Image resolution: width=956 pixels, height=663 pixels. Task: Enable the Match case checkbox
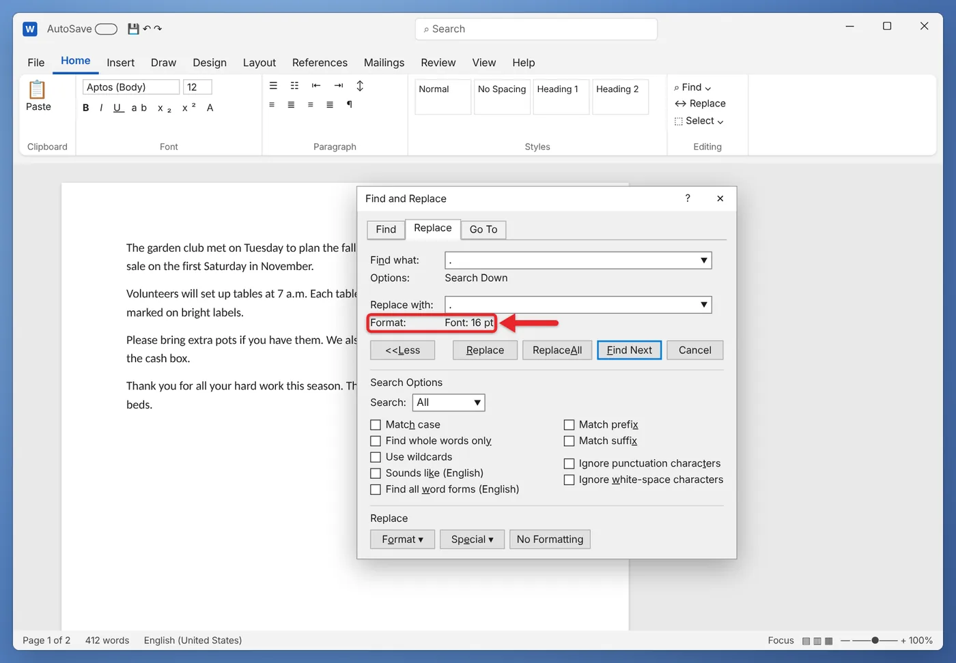point(376,425)
